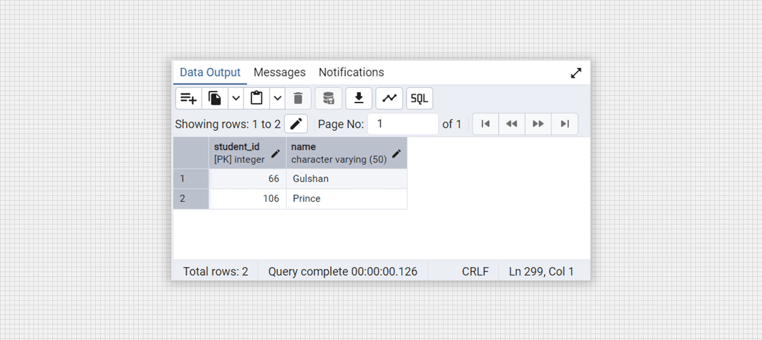The height and width of the screenshot is (340, 762).
Task: Switch to the Messages tab
Action: point(279,72)
